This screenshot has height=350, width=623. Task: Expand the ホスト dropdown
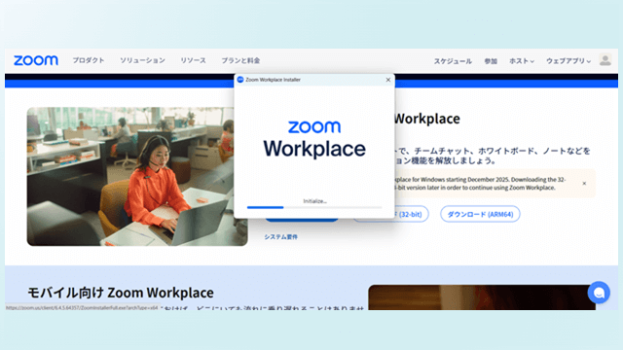pyautogui.click(x=522, y=61)
